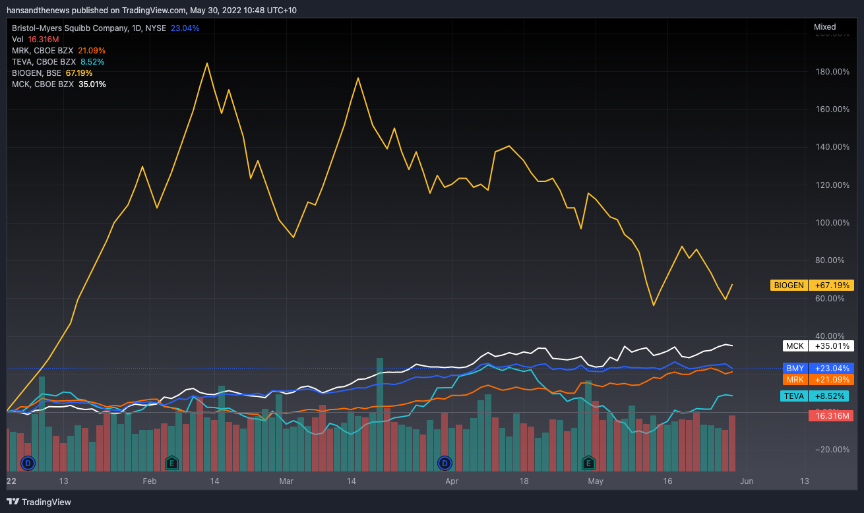Click the 180.00% label on price axis

pyautogui.click(x=833, y=71)
